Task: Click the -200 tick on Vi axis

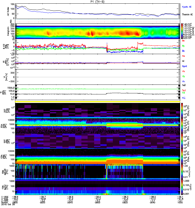Action: pyautogui.click(x=12, y=81)
